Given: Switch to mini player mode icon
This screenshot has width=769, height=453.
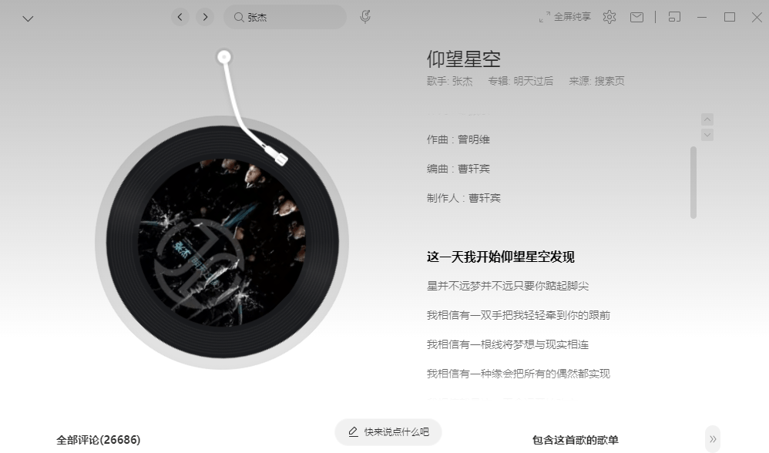Looking at the screenshot, I should (x=674, y=17).
